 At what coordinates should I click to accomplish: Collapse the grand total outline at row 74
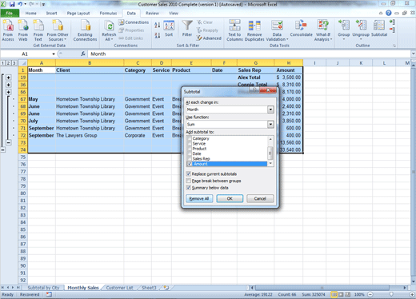coord(2,149)
